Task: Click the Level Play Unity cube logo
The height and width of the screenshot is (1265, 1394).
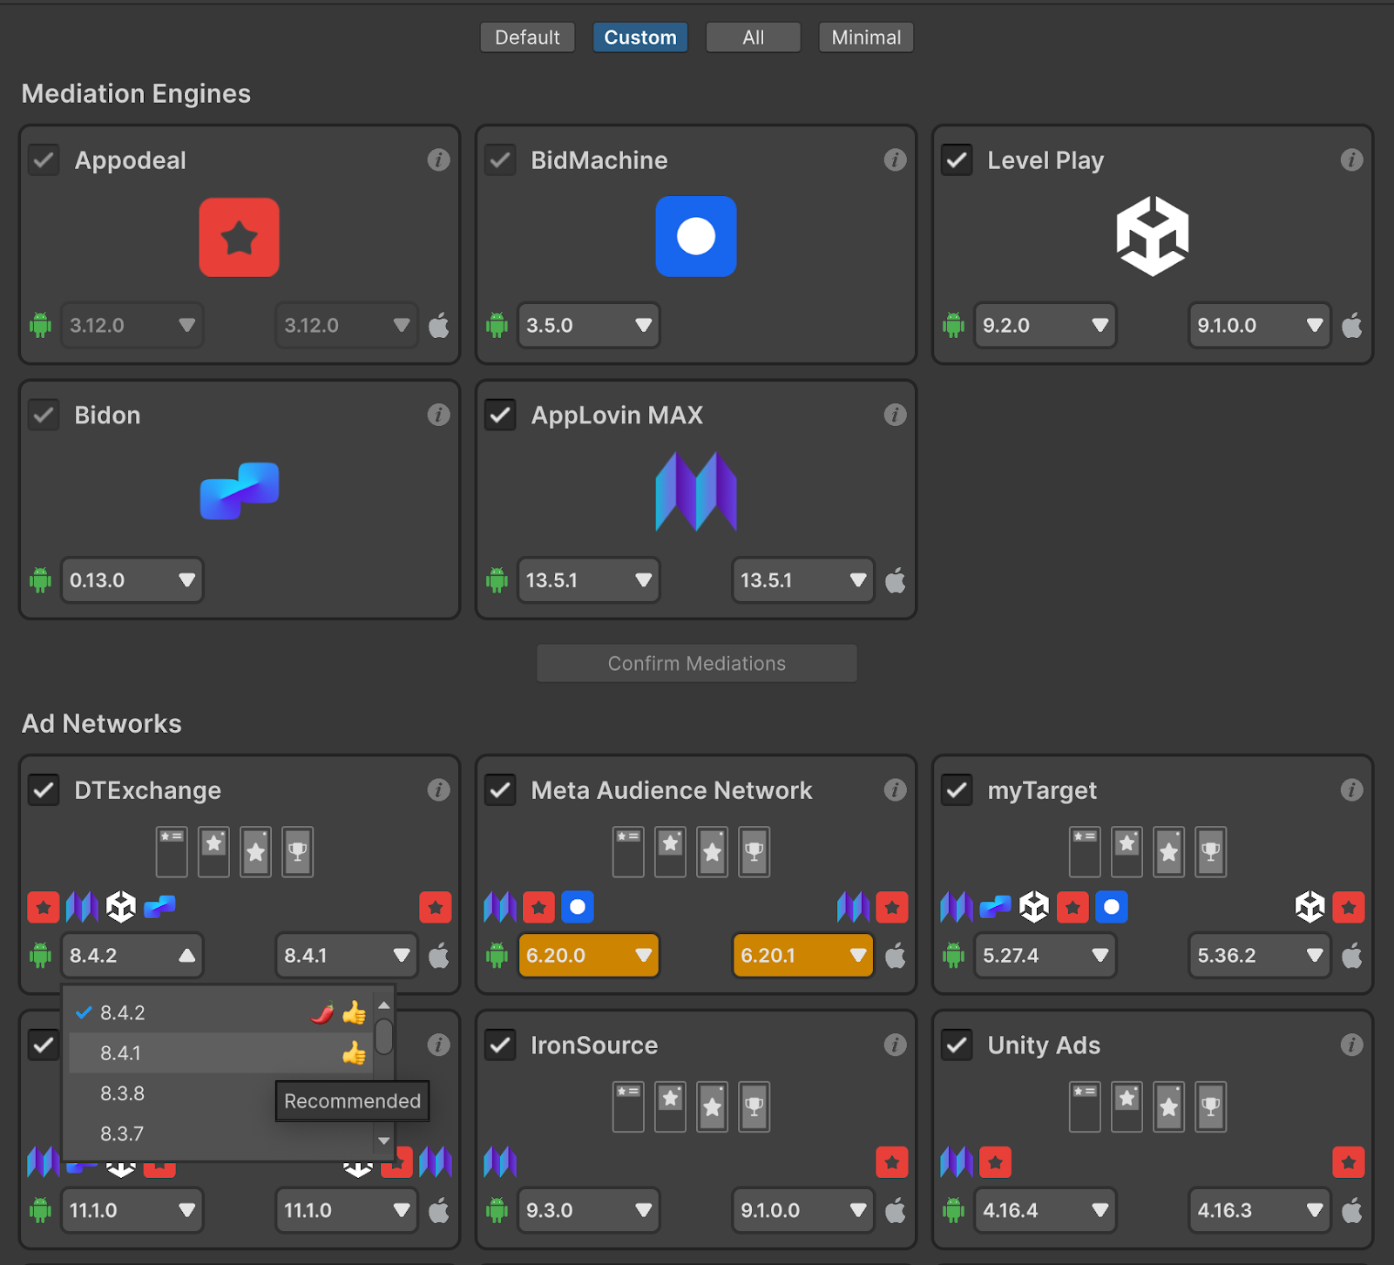Action: point(1152,236)
